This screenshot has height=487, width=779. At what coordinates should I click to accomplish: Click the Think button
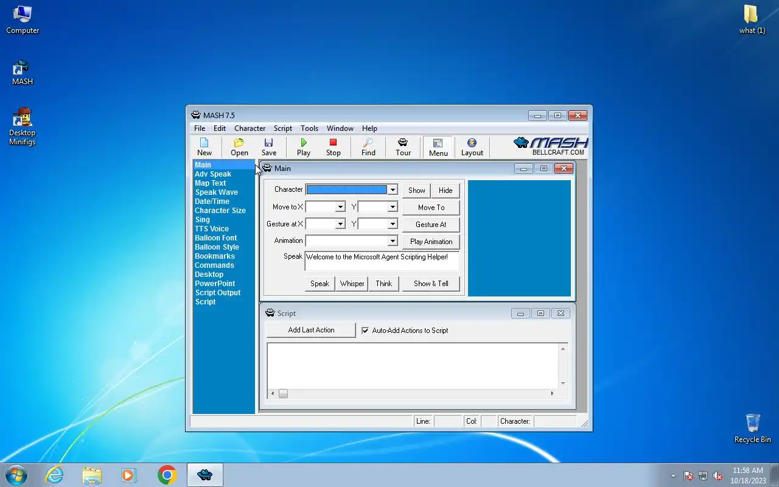click(384, 284)
